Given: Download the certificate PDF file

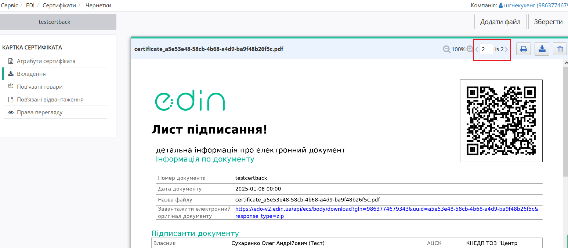Looking at the screenshot, I should (542, 49).
